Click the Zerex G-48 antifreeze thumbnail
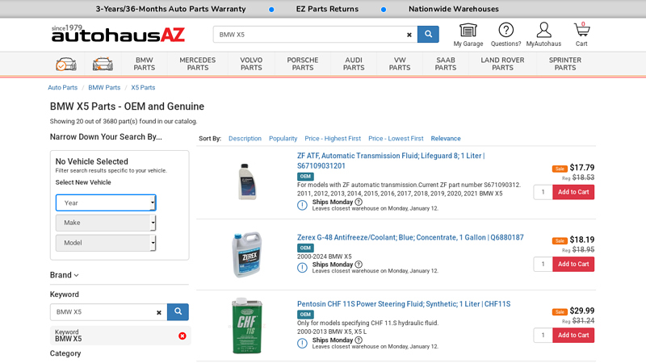646x363 pixels. click(x=247, y=253)
